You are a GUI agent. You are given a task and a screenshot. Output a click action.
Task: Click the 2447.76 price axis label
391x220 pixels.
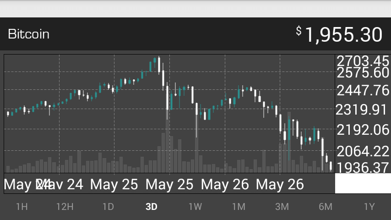click(363, 91)
